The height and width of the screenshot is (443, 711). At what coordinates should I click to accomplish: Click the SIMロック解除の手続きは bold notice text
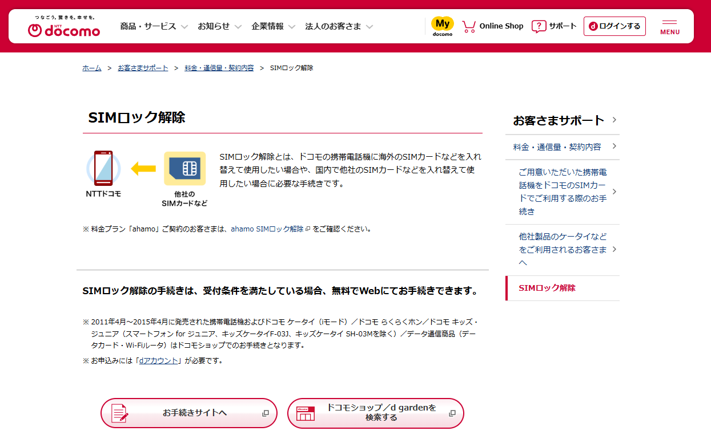tap(280, 291)
